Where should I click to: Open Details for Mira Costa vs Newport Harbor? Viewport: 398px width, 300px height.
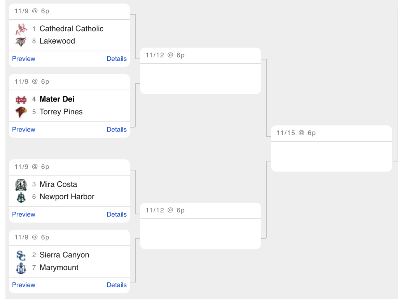[x=117, y=214]
